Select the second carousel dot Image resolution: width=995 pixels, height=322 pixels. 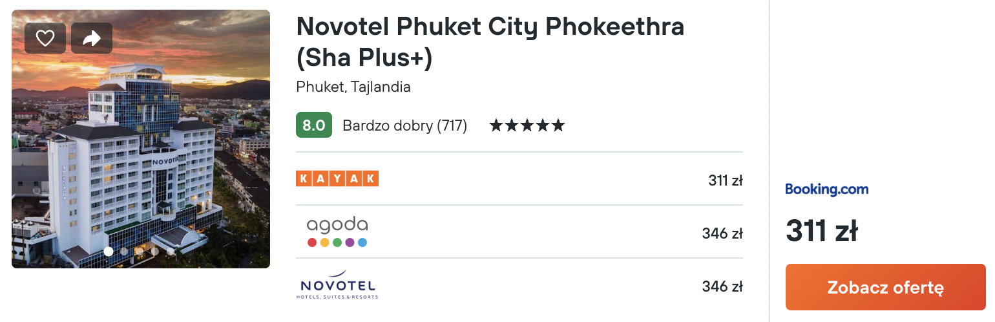tap(124, 252)
